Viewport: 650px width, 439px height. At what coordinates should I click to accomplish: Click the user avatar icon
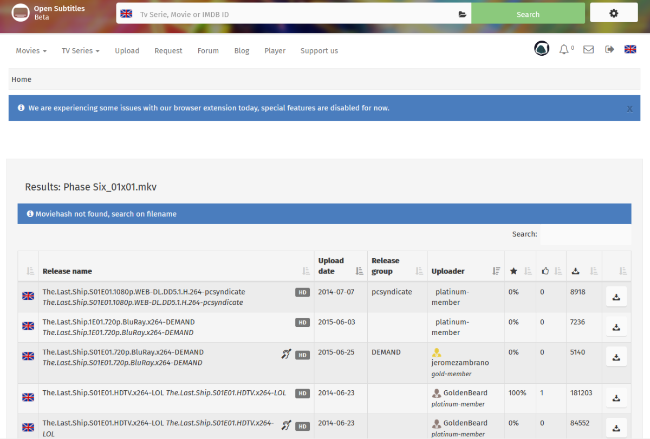[x=542, y=49]
